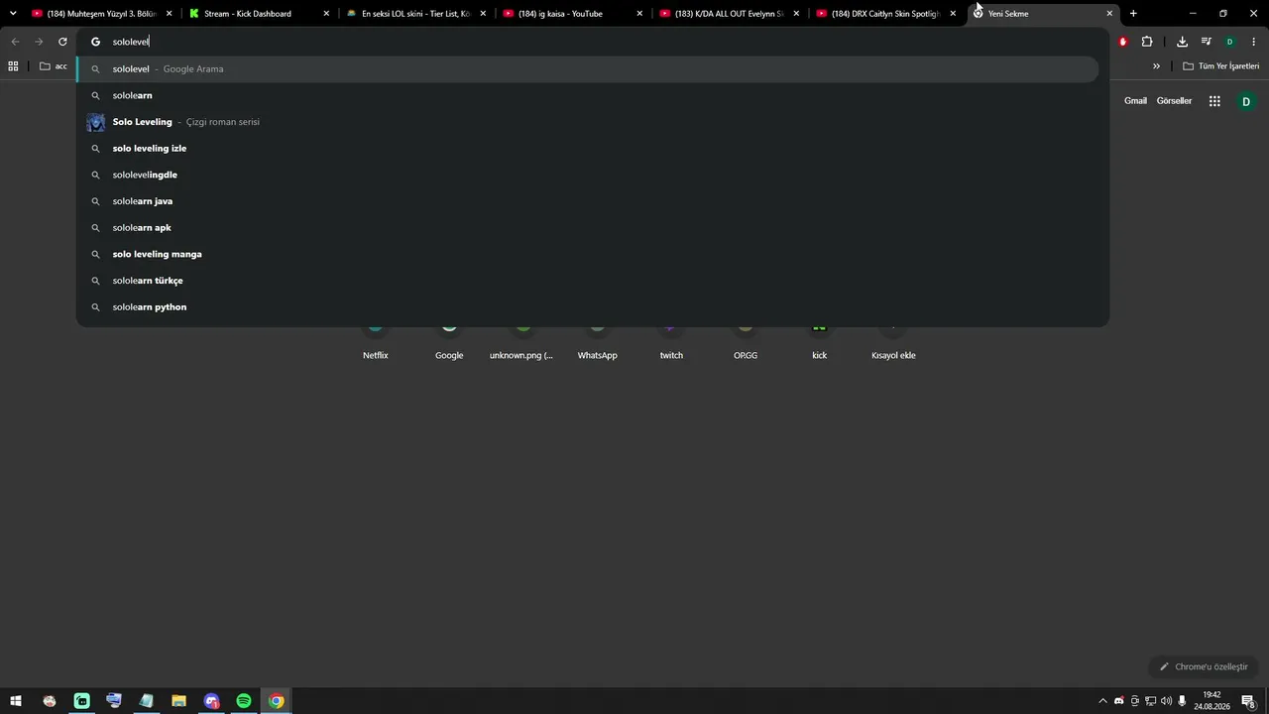The image size is (1269, 714).
Task: Switch to the En seksi LOL skini tab
Action: (415, 14)
